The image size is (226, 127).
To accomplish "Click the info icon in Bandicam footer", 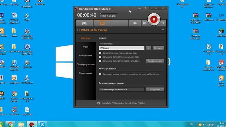I will point(99,103).
